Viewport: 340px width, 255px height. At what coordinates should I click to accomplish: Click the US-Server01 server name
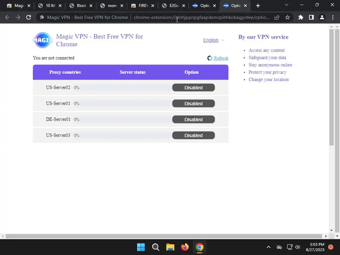(58, 104)
